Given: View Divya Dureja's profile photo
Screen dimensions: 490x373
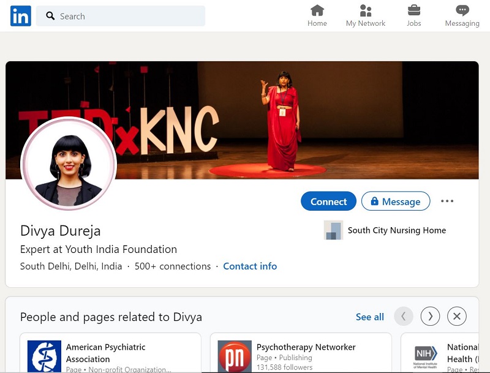Looking at the screenshot, I should coord(69,164).
